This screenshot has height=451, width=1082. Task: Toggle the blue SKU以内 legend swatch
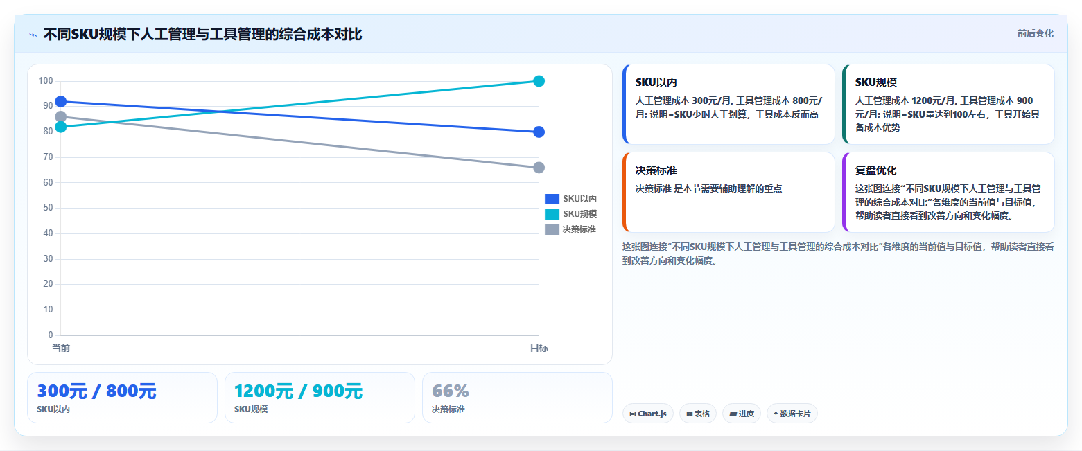click(x=552, y=199)
